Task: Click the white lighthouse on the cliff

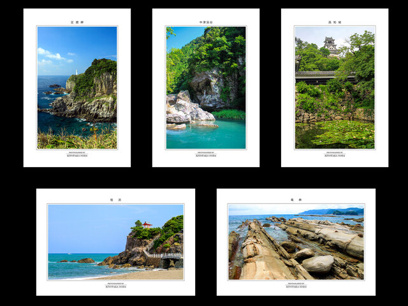Action: (x=75, y=72)
